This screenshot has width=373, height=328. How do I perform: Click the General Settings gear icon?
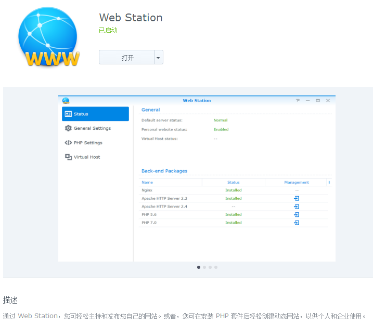68,128
